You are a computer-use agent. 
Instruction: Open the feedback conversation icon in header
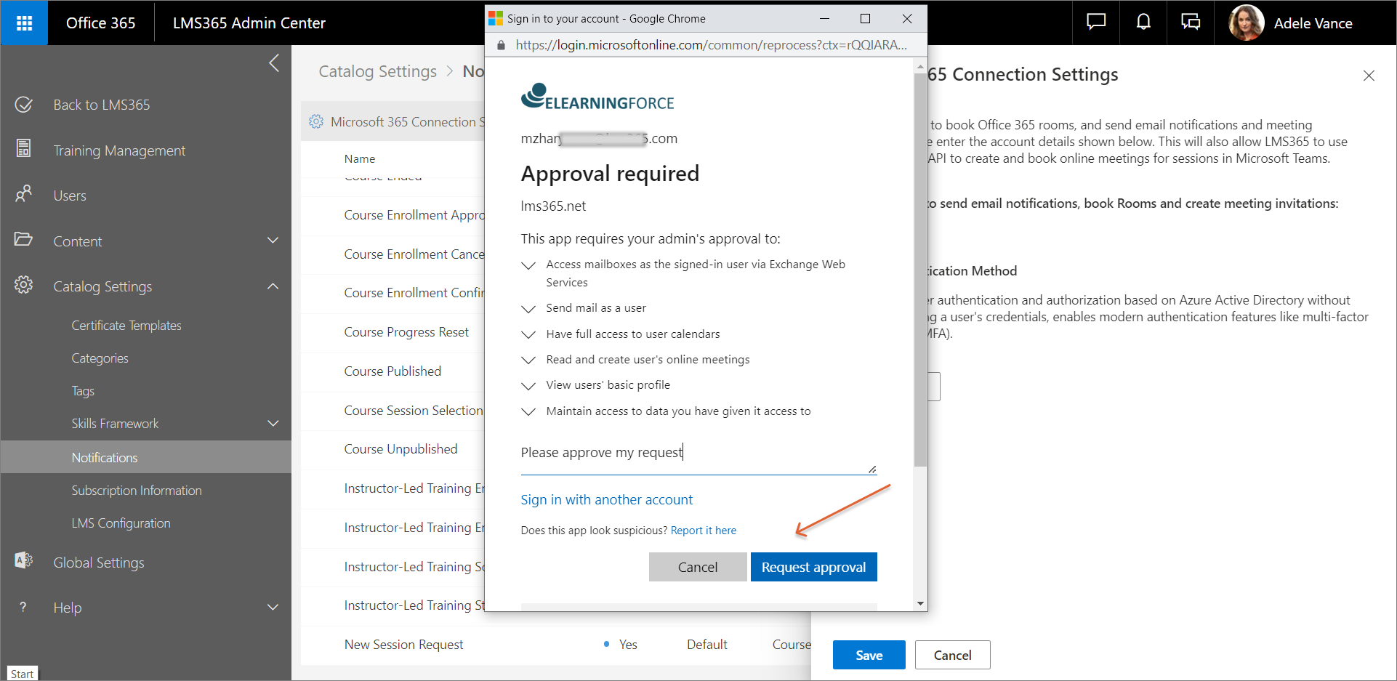point(1191,23)
